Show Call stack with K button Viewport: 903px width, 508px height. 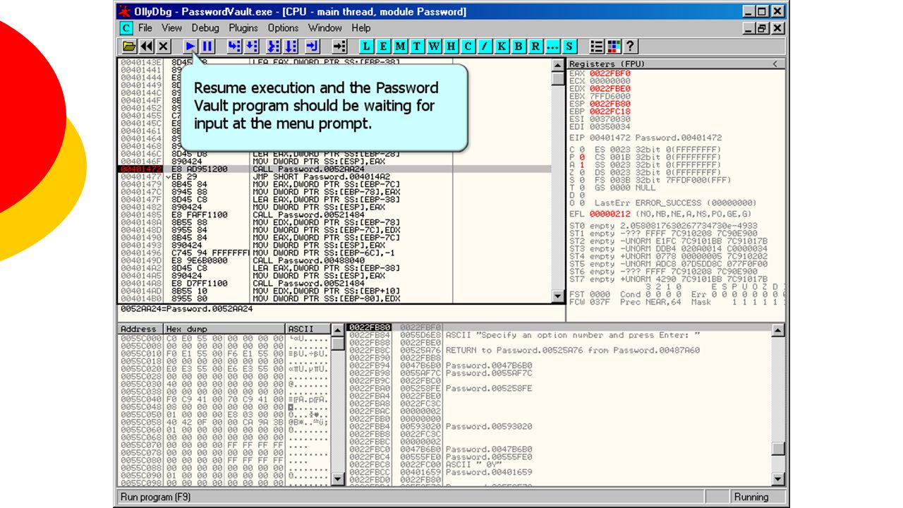tap(502, 47)
